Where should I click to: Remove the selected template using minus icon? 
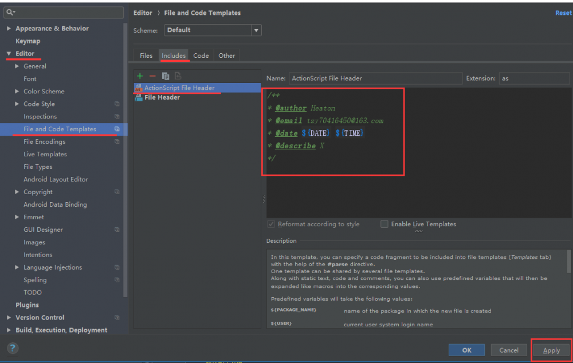(152, 76)
